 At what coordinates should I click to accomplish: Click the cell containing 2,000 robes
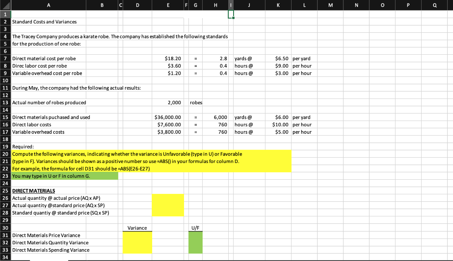(168, 102)
